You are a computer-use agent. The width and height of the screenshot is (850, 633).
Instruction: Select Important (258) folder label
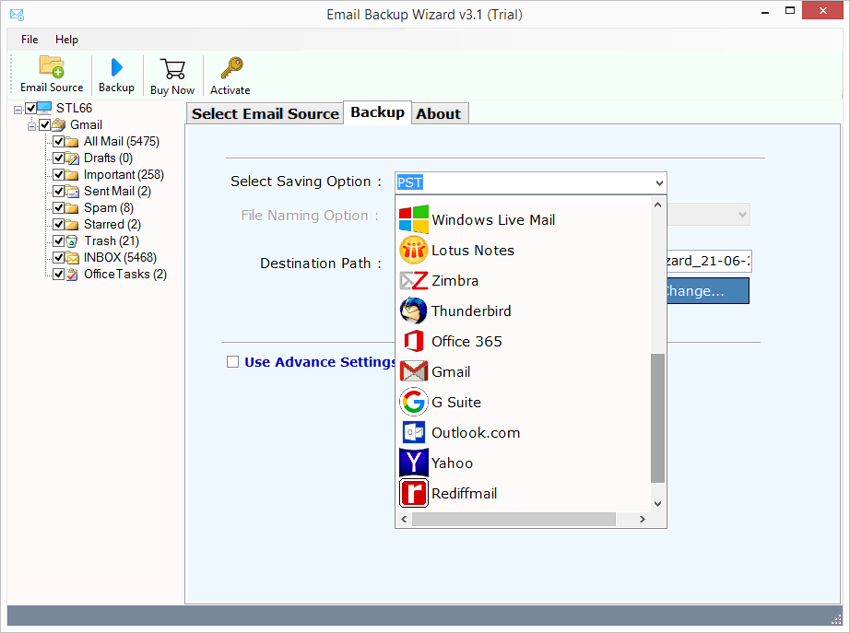point(124,174)
